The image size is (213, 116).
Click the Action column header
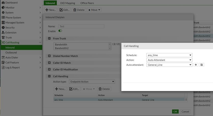point(119,95)
